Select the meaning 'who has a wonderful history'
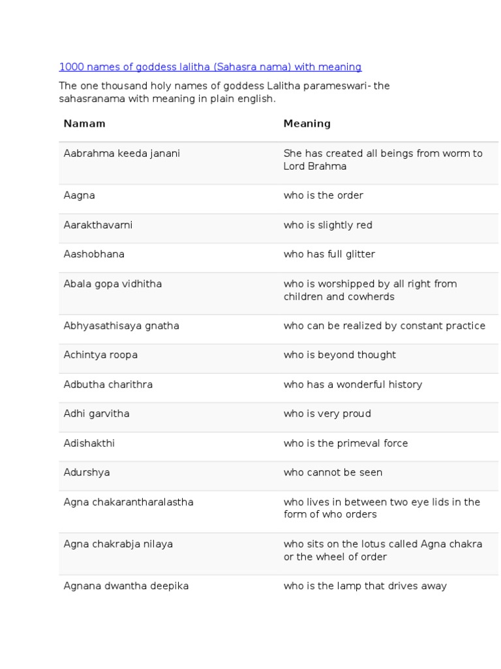501x669 pixels. coord(353,385)
